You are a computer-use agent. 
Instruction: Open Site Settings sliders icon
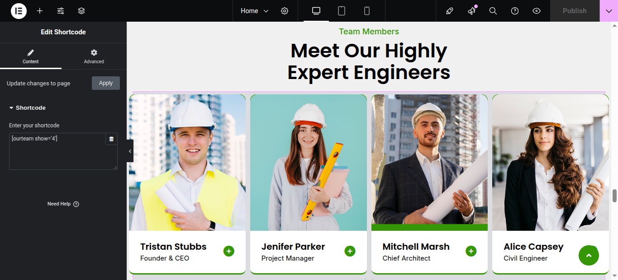pos(61,11)
